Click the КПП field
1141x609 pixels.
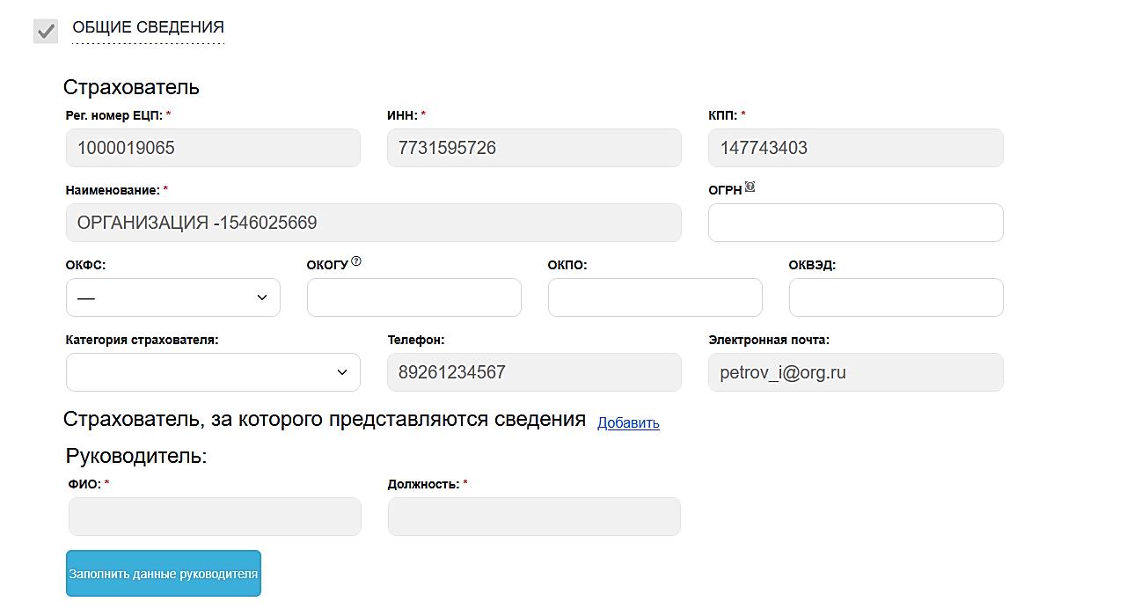tap(855, 148)
